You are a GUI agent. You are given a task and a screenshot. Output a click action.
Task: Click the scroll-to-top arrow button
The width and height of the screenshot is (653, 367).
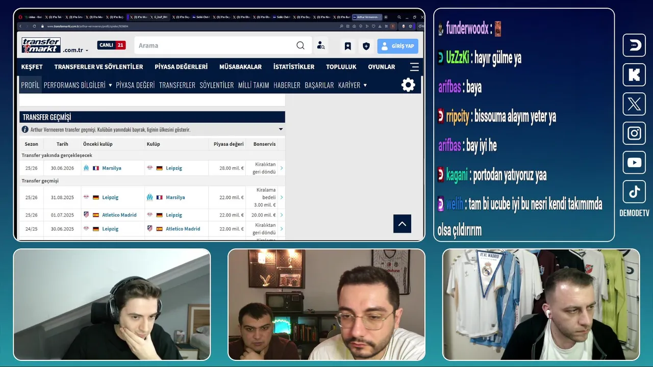(402, 224)
